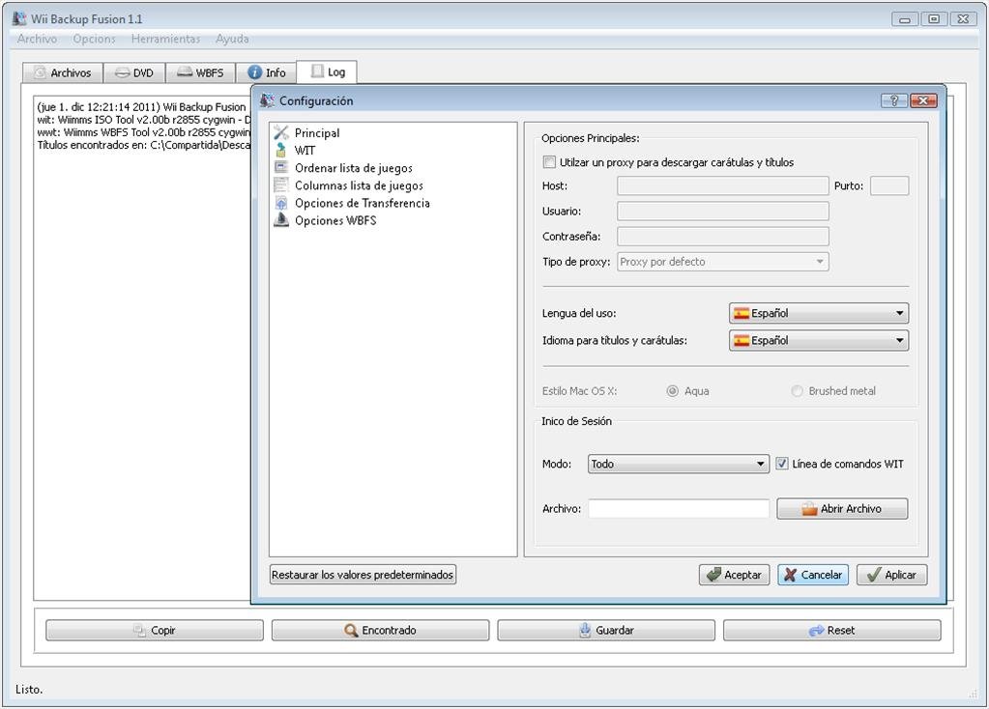Click the Cancelar button
The width and height of the screenshot is (989, 709).
[813, 575]
